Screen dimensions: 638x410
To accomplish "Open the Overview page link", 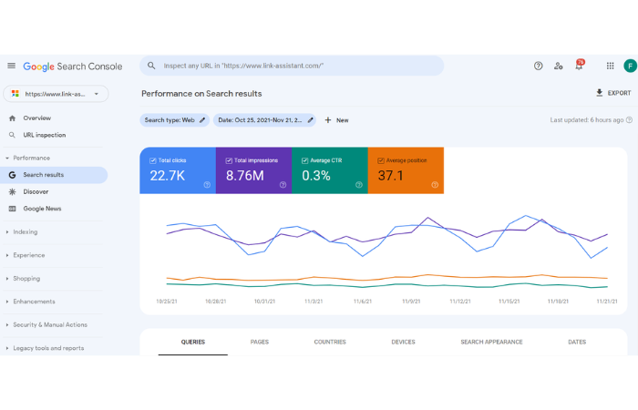I will pos(37,118).
